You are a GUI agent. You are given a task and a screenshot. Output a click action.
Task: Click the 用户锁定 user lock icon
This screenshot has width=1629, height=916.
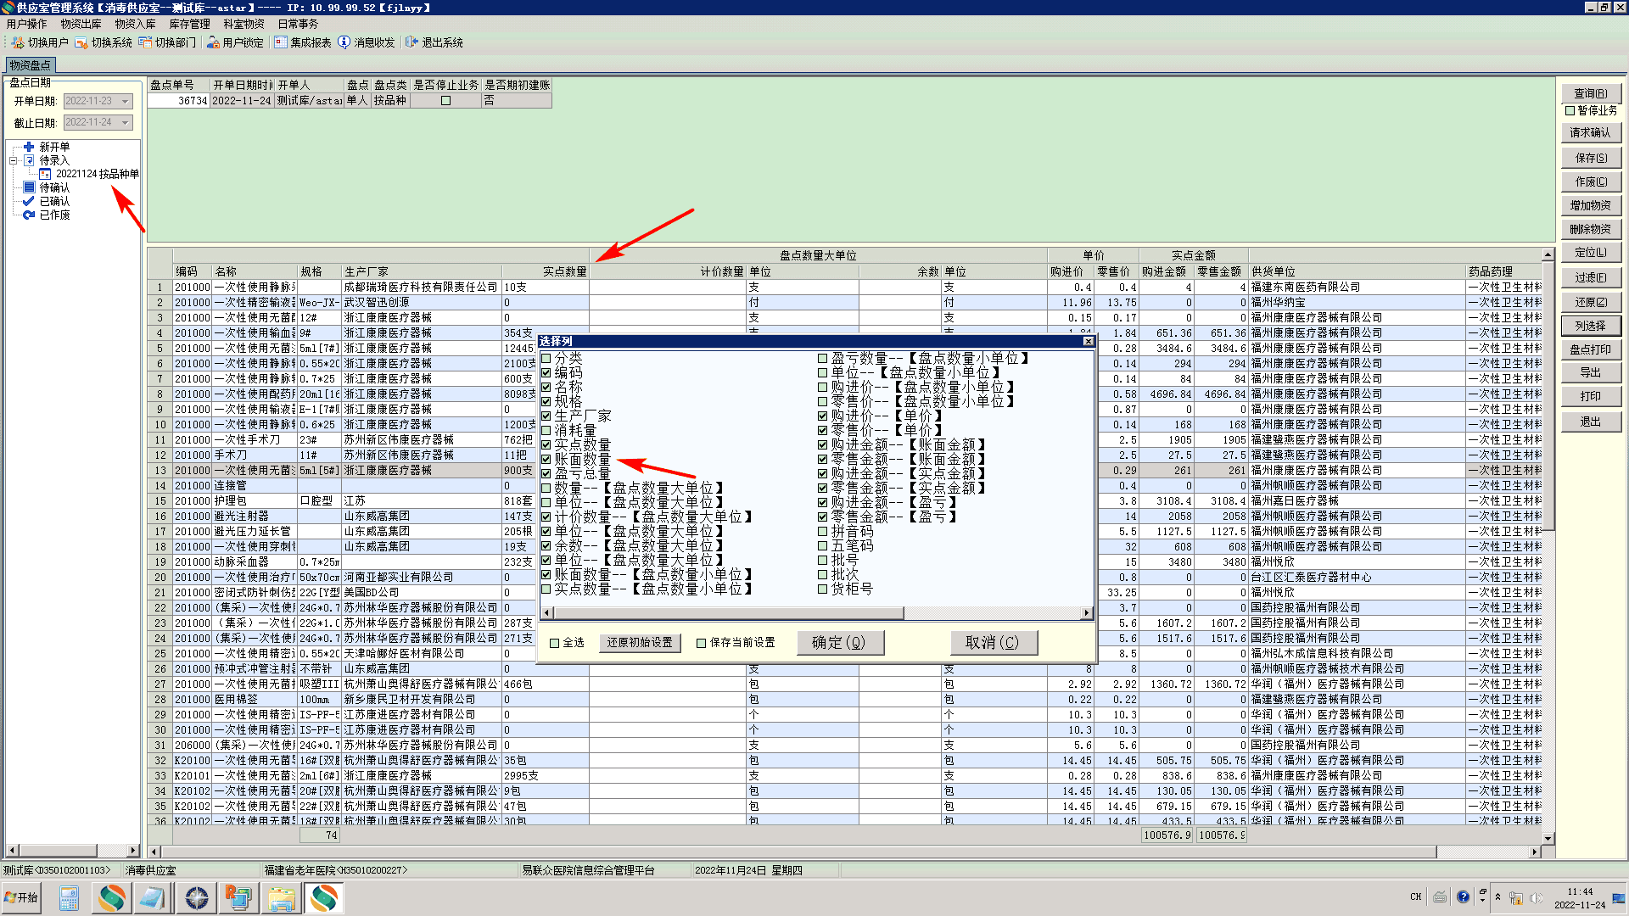click(213, 42)
